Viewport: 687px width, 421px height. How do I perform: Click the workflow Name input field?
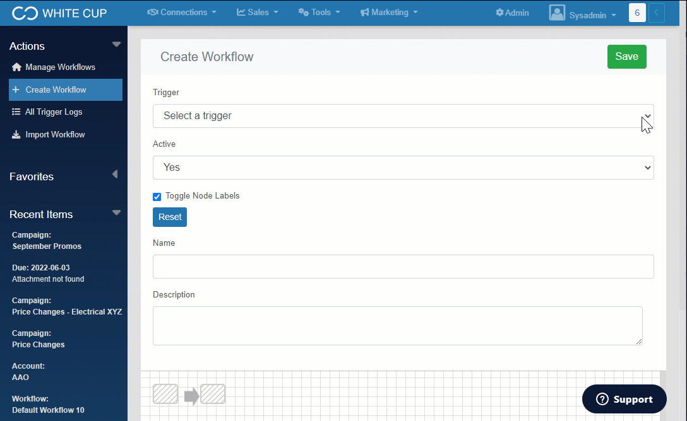click(x=403, y=267)
